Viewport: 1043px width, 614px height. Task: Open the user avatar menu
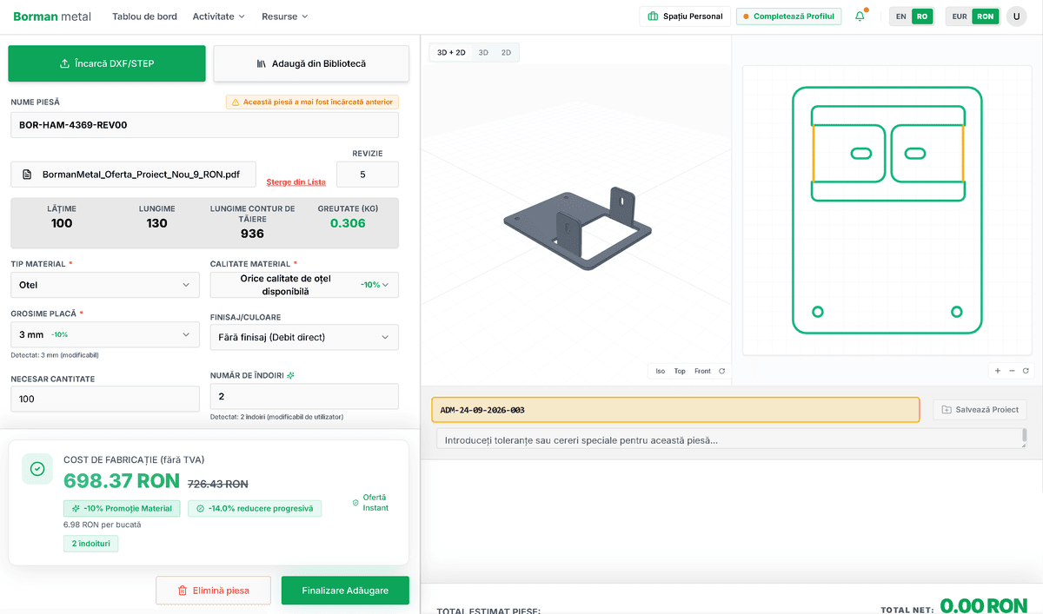(x=1016, y=17)
